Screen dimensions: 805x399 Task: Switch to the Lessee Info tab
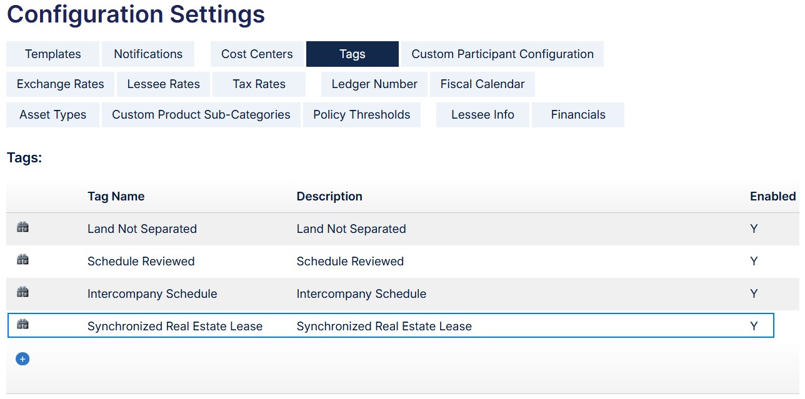482,115
